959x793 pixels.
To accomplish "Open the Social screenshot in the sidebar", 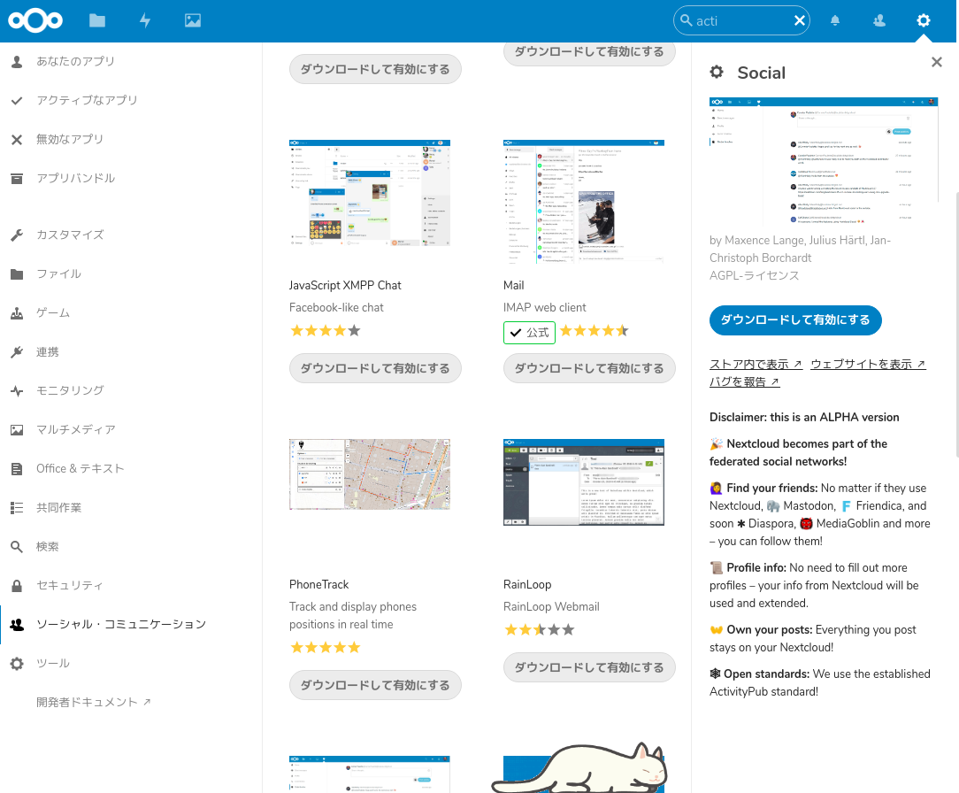I will (824, 162).
